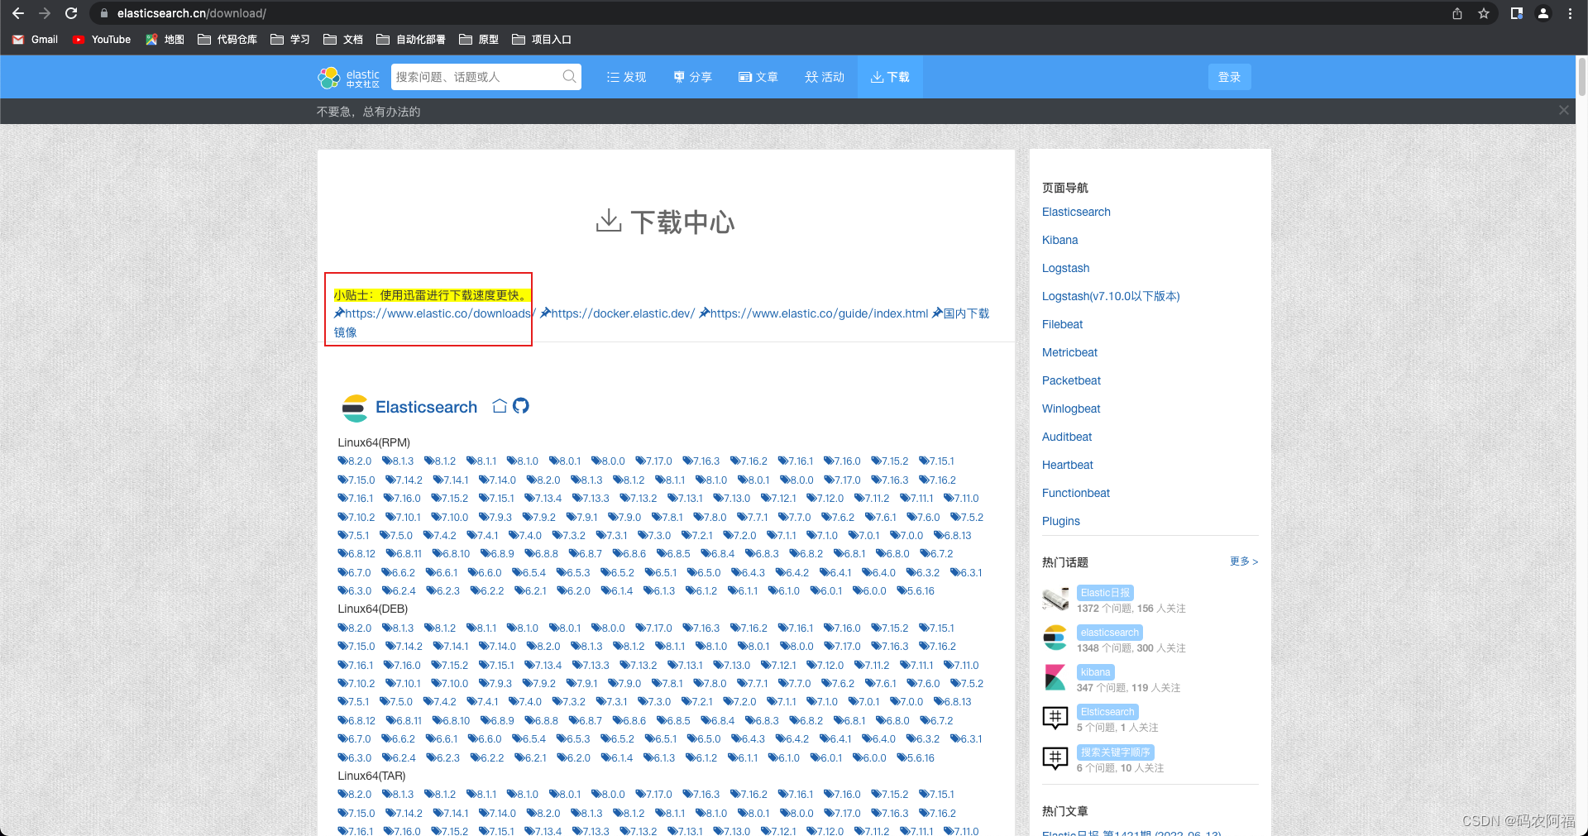Open the 文章 navigation tab
Screen dimensions: 1588x836
[x=758, y=77]
